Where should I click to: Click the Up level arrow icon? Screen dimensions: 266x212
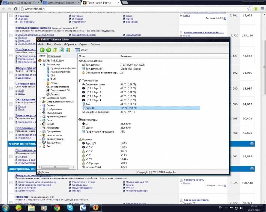pyautogui.click(x=55, y=50)
